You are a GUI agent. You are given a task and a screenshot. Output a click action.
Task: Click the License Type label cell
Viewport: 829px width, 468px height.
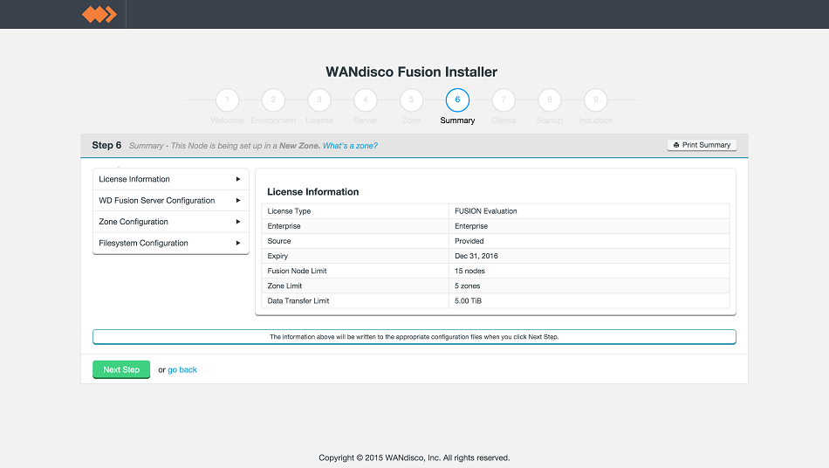pos(355,211)
